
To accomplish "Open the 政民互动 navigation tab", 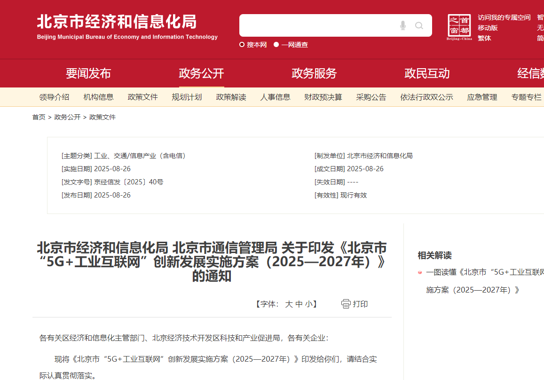I will click(427, 73).
